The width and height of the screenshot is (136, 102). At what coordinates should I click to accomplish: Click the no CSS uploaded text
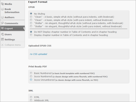coord(38,54)
